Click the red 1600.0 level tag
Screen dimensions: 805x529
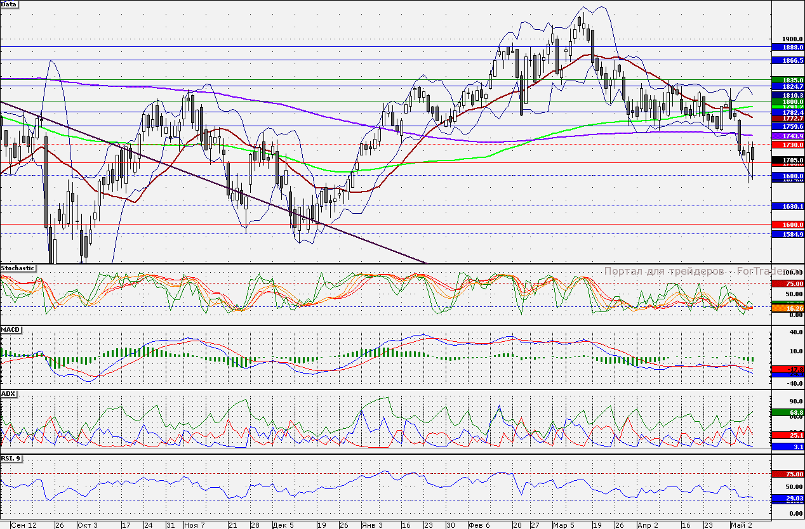[x=787, y=225]
